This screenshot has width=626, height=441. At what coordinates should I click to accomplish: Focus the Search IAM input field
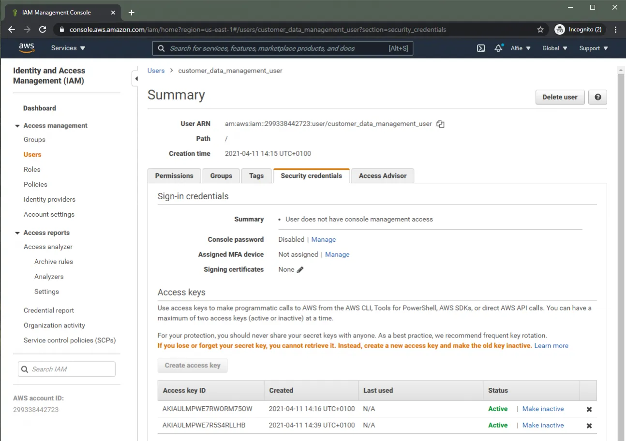(67, 369)
